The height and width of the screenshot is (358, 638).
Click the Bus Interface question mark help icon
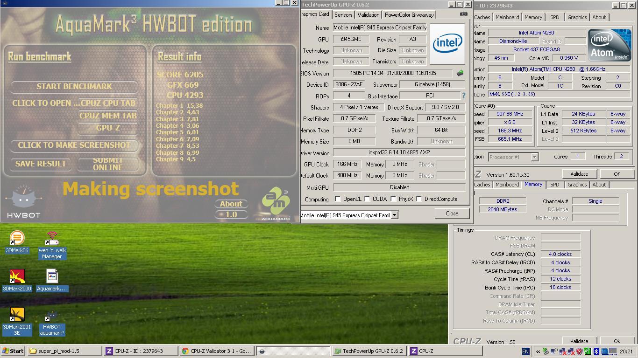[x=463, y=96]
